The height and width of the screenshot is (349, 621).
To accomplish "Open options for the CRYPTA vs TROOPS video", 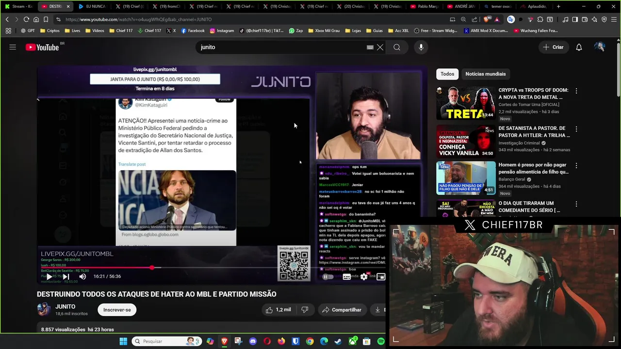I will point(576,91).
